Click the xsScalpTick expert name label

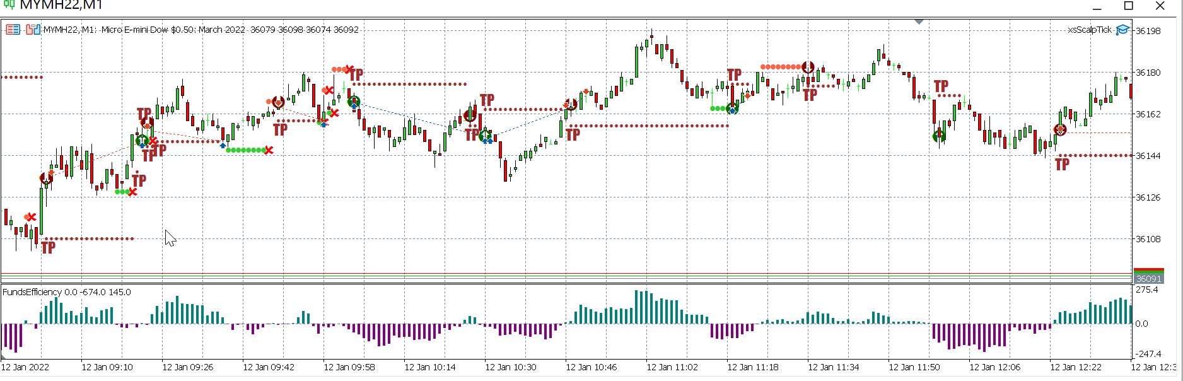pyautogui.click(x=1089, y=30)
